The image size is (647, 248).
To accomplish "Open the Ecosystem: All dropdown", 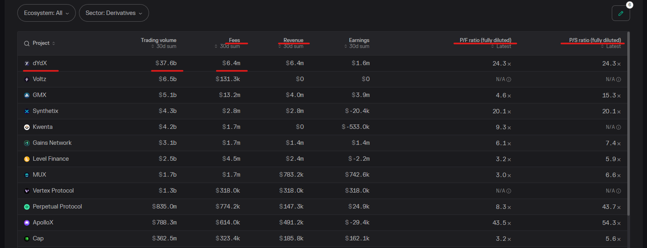I will coord(46,13).
